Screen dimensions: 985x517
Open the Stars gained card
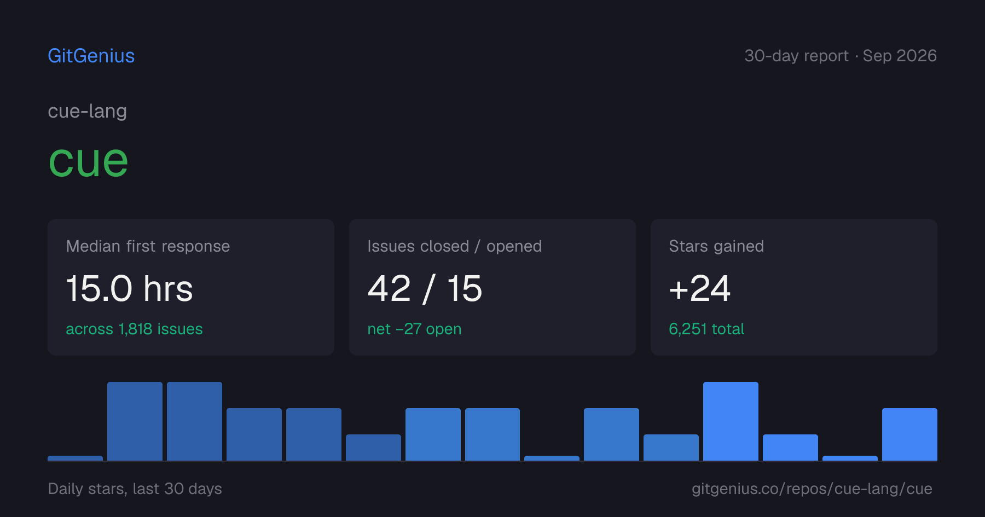point(794,287)
